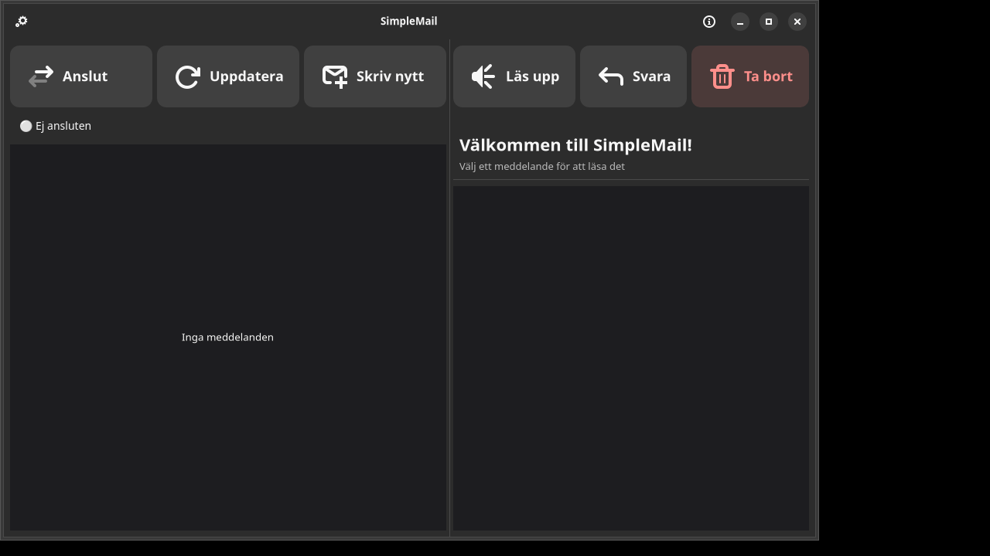Click the Anslut connect button
This screenshot has width=990, height=556.
tap(81, 76)
